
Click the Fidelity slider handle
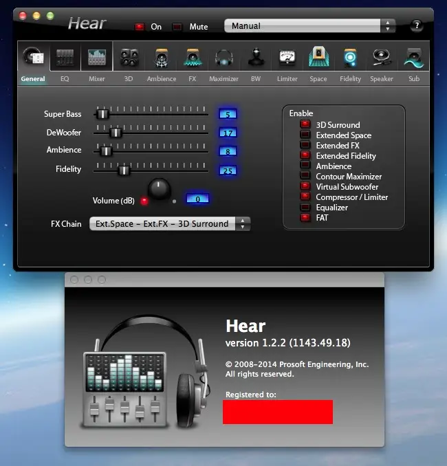123,170
